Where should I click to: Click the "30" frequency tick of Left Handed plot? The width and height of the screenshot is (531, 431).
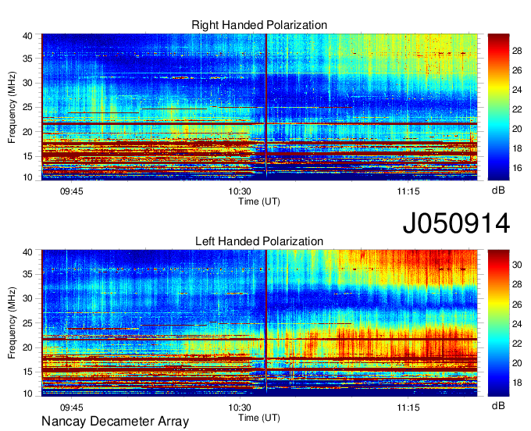(28, 299)
